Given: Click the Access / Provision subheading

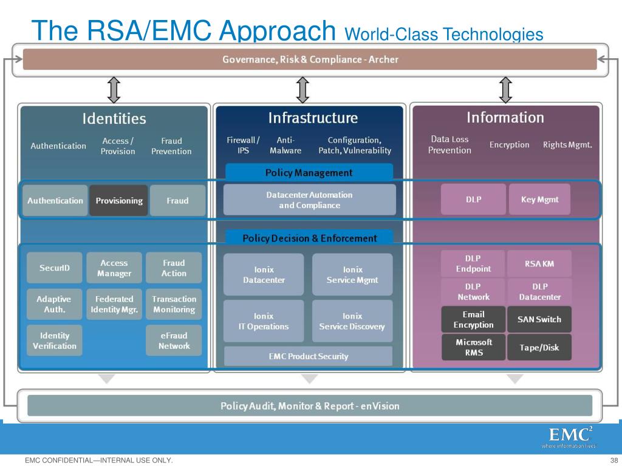Looking at the screenshot, I should [118, 146].
